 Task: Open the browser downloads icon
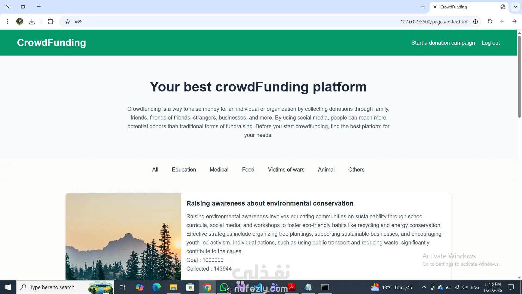pyautogui.click(x=32, y=22)
